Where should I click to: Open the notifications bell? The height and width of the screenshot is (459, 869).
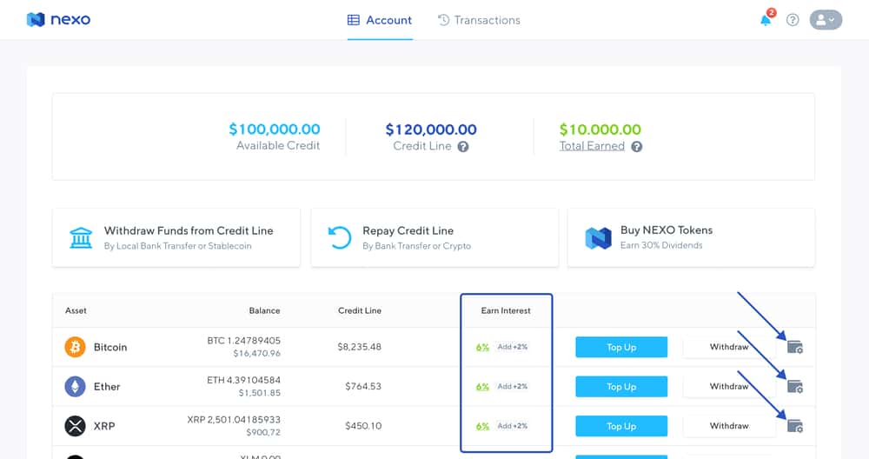tap(766, 20)
